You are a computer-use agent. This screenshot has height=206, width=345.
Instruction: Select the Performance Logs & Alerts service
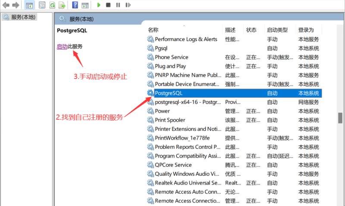[x=234, y=39]
